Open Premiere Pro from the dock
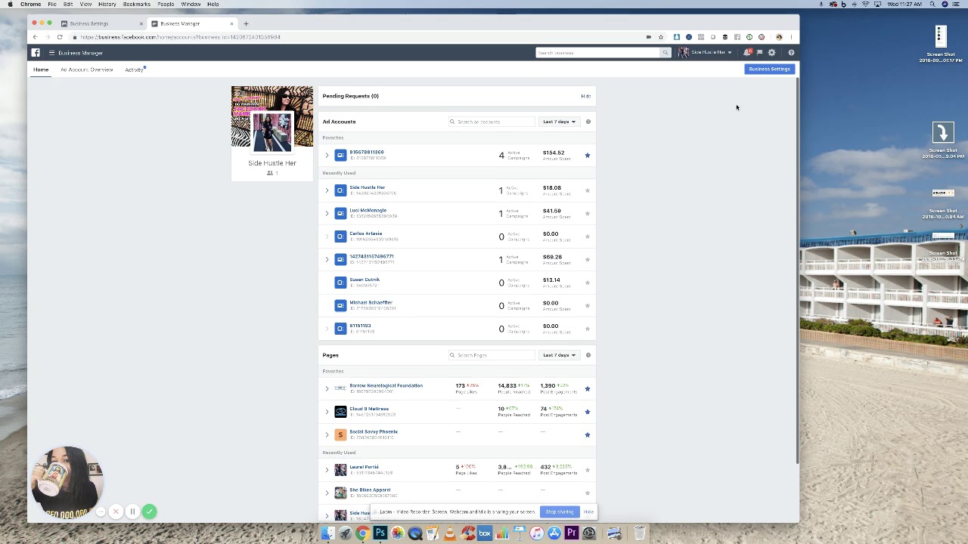The width and height of the screenshot is (968, 544). click(x=572, y=533)
